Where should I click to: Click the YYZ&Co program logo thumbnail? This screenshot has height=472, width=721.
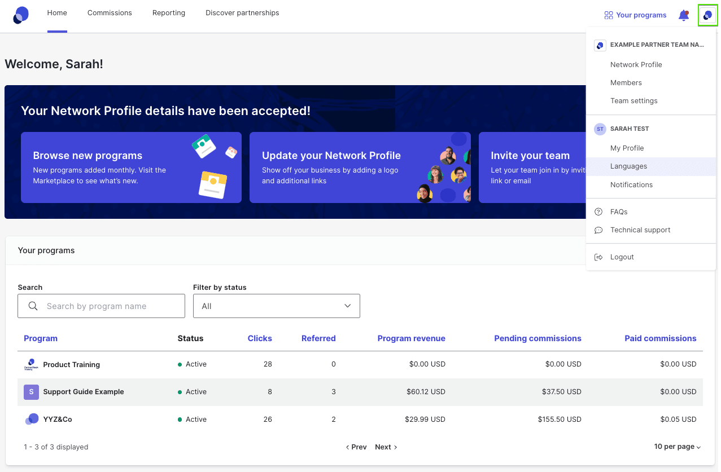pyautogui.click(x=31, y=419)
